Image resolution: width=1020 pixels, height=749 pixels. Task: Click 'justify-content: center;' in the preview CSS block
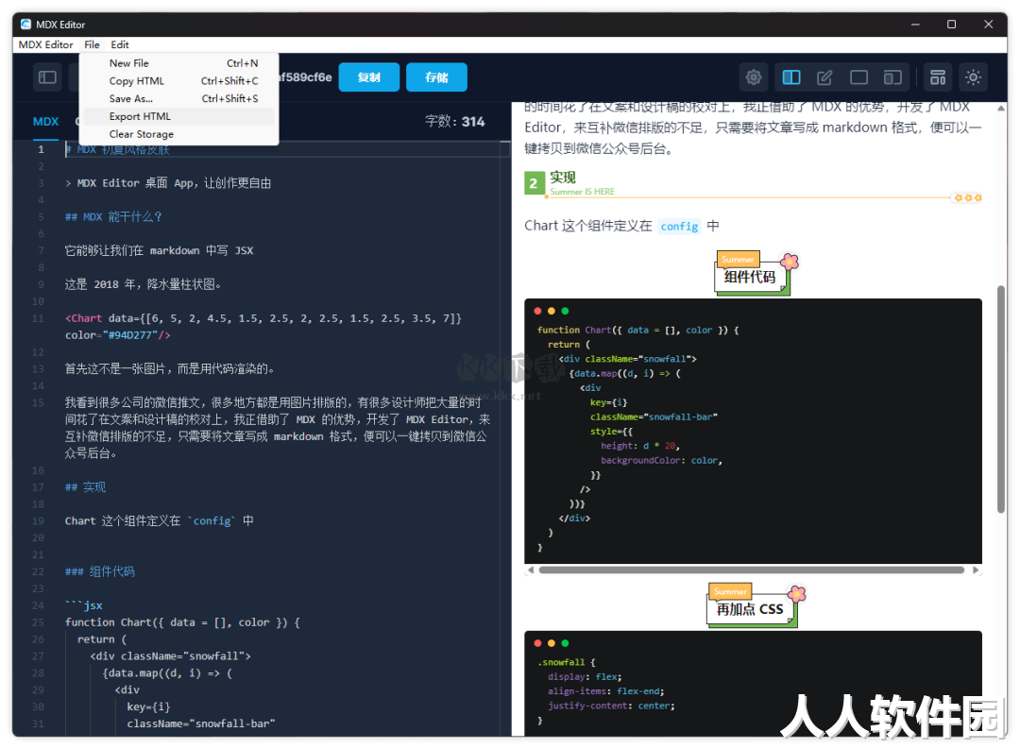tap(611, 706)
